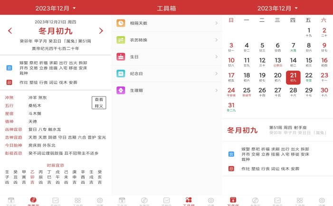Image resolution: width=333 pixels, height=206 pixels.
Task: Tap the 农历转换 green swap icon
Action: click(121, 40)
